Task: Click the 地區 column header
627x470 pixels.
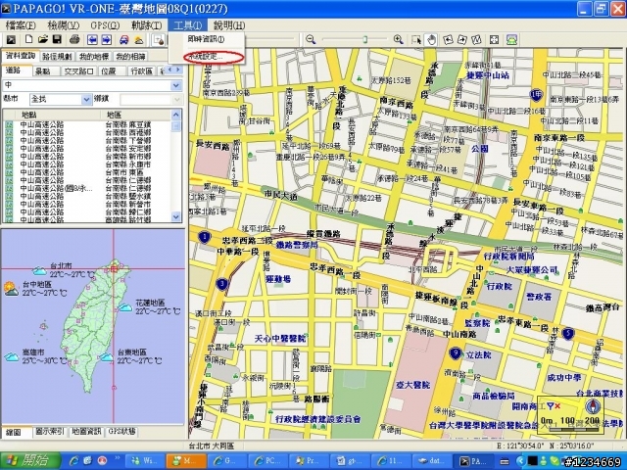Action: [136, 116]
